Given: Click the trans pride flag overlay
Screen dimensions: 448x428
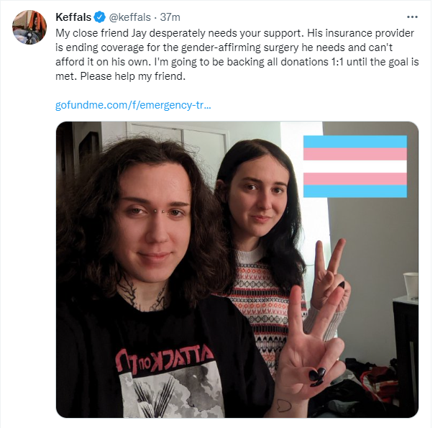Looking at the screenshot, I should 355,166.
